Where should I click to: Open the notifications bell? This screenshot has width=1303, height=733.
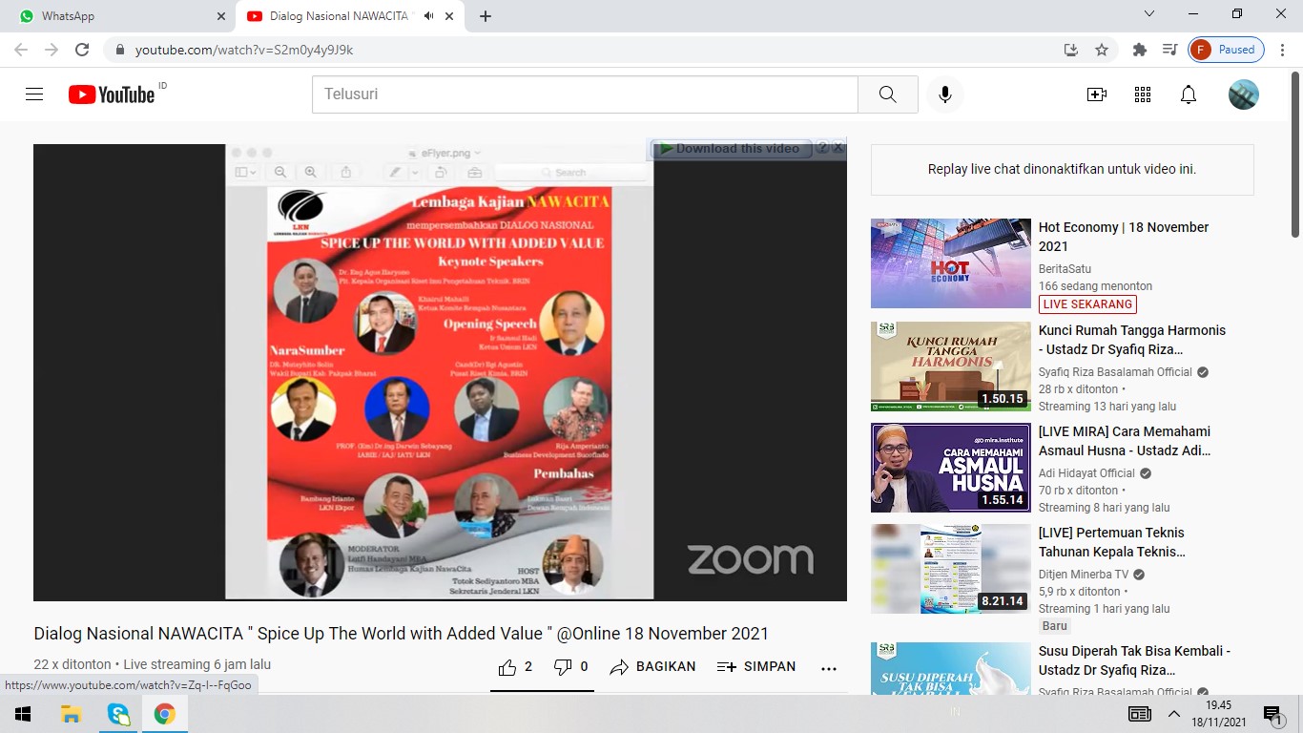[1189, 94]
